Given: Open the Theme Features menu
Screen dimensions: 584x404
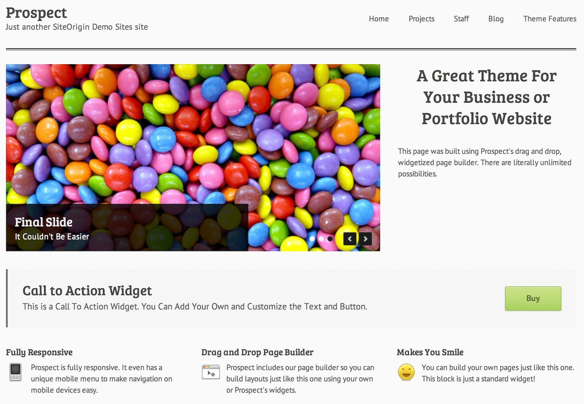Looking at the screenshot, I should click(549, 19).
